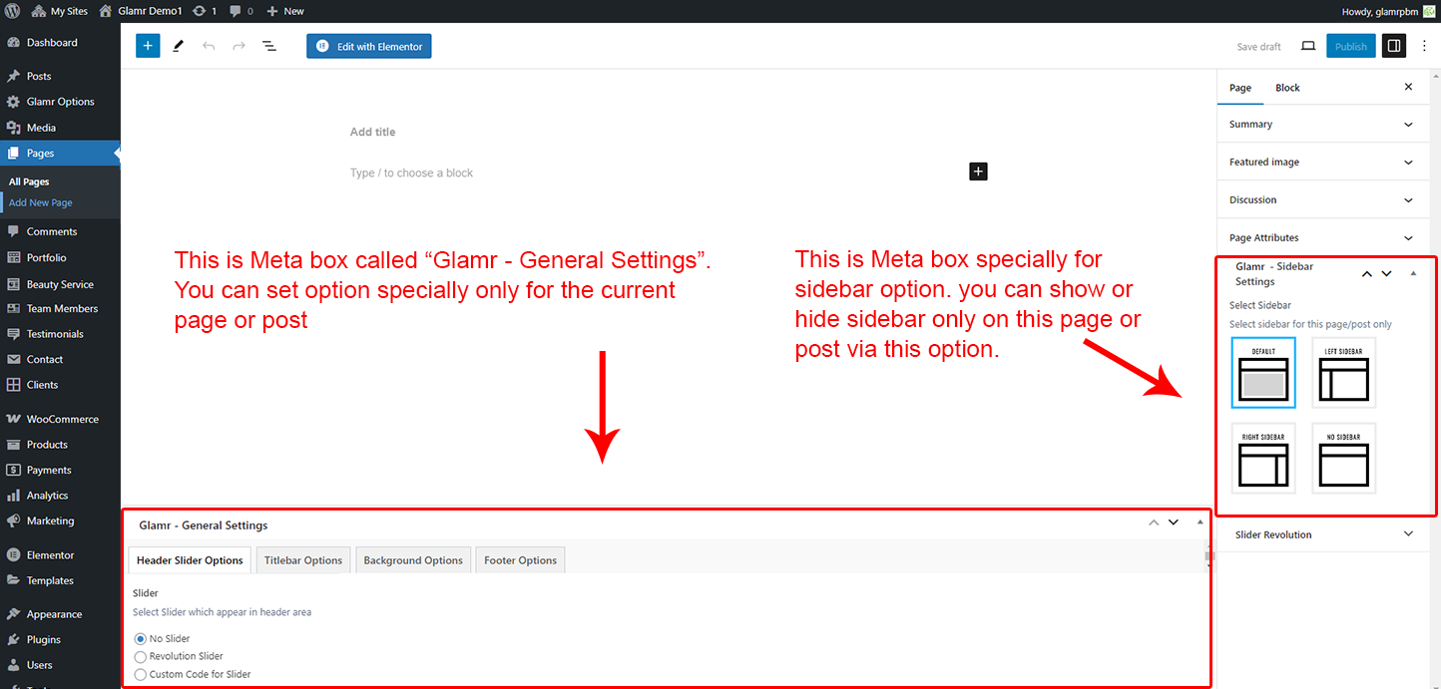Open WooCommerce in admin menu
The image size is (1441, 689).
[x=60, y=419]
